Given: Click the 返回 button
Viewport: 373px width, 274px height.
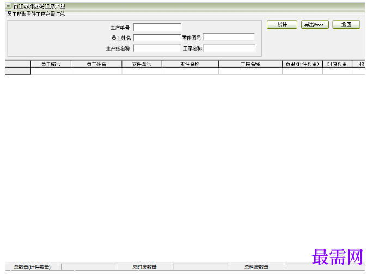Looking at the screenshot, I should tap(346, 25).
